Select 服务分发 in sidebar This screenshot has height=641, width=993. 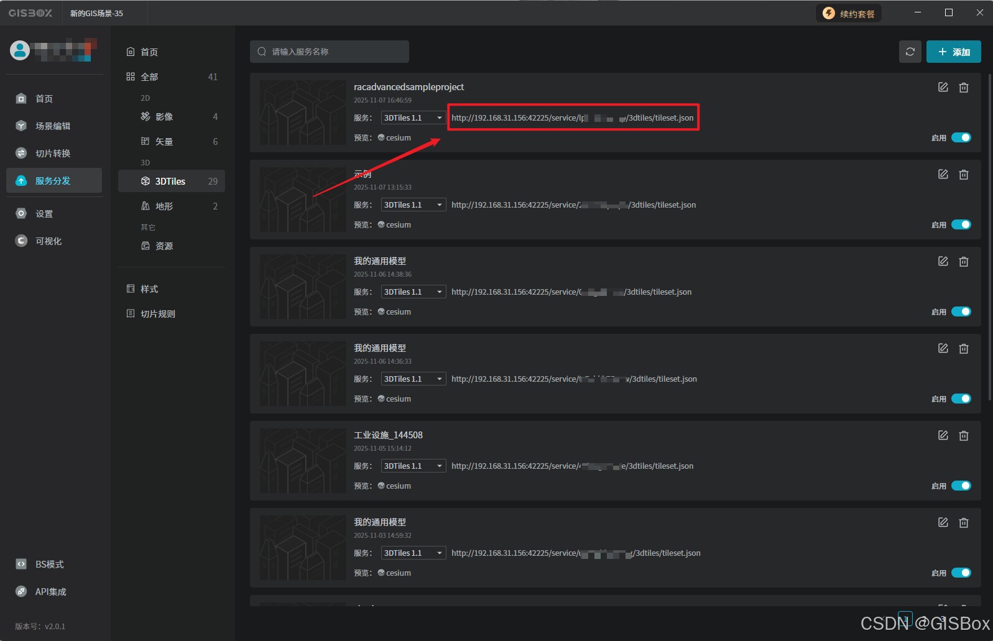[x=54, y=180]
